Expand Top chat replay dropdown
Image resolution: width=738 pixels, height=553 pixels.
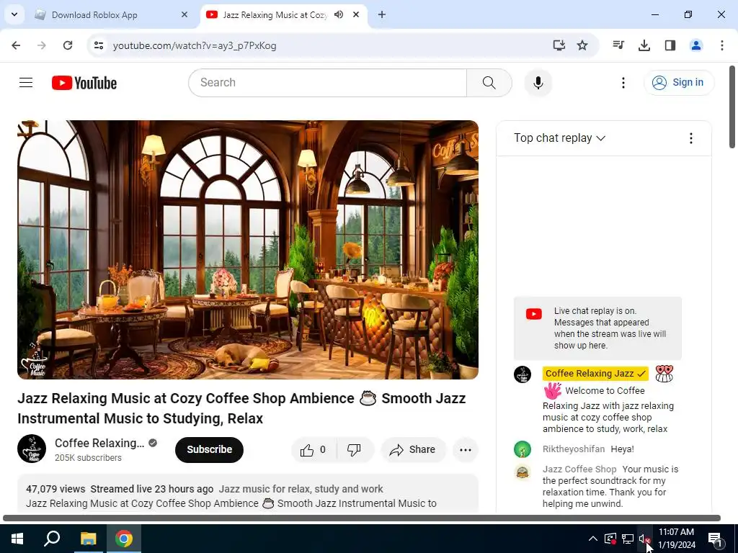coord(559,138)
